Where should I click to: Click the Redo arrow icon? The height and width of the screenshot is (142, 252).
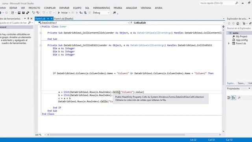pyautogui.click(x=50, y=13)
